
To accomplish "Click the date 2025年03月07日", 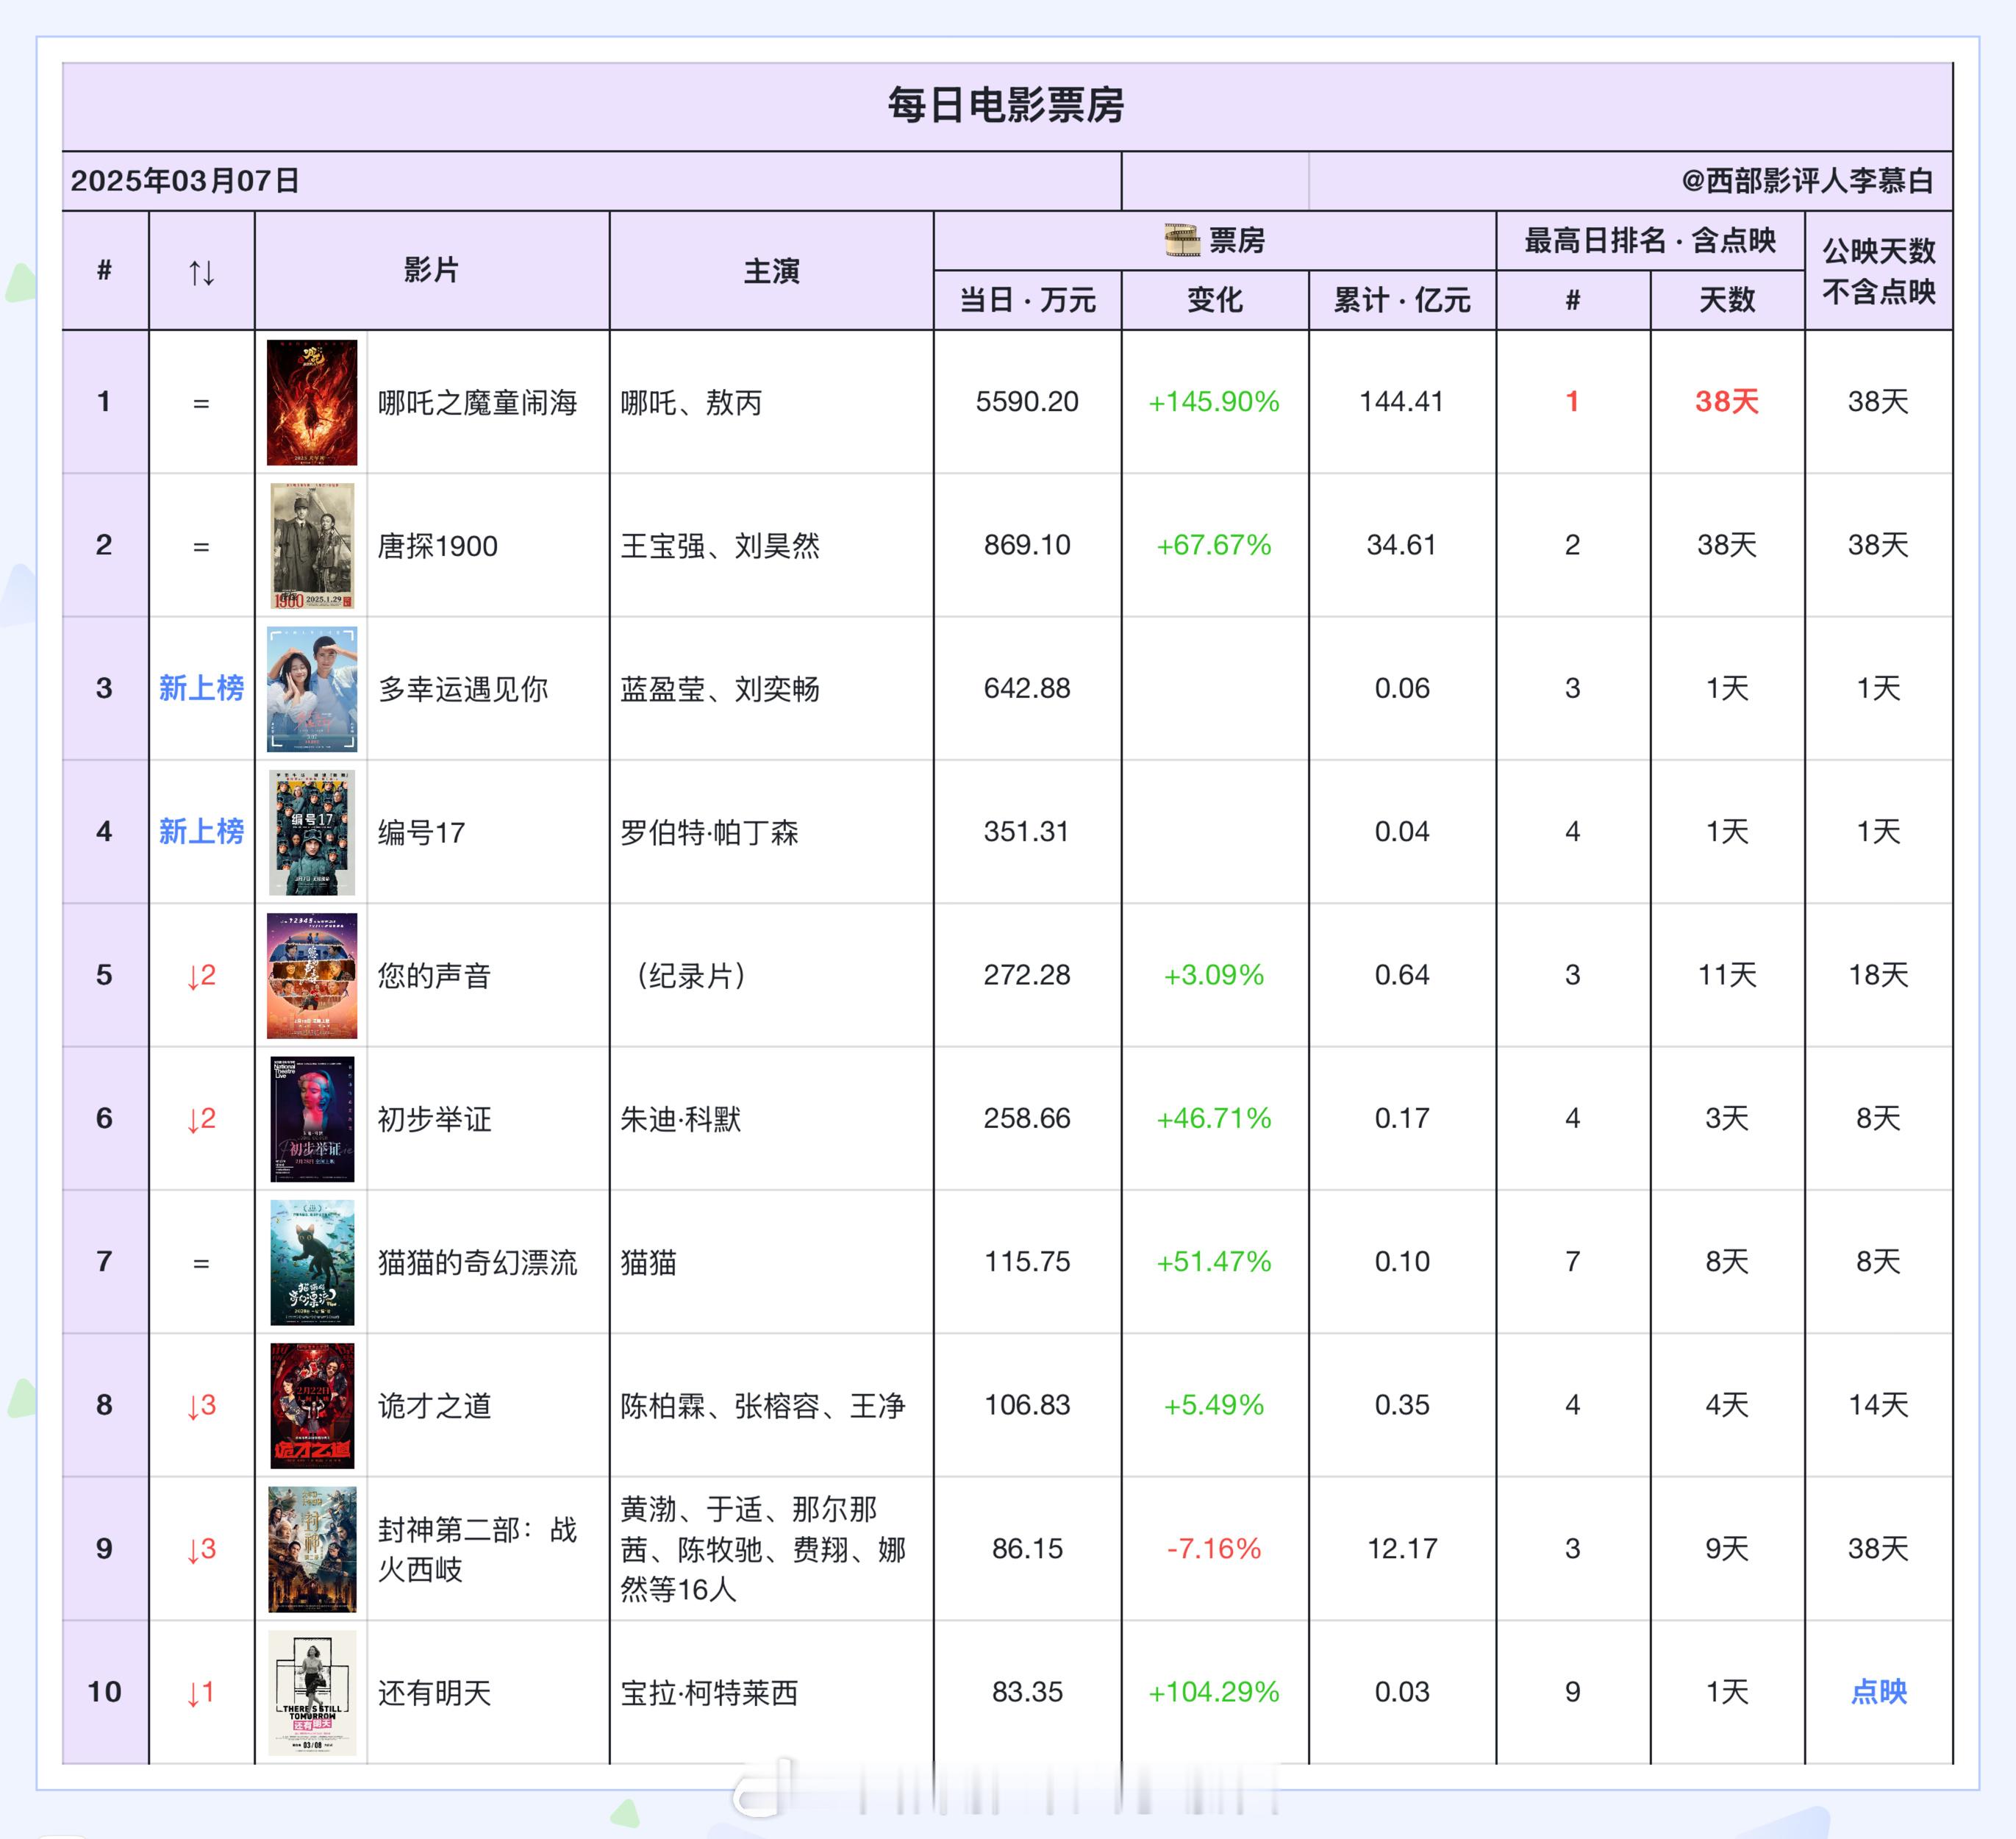I will click(185, 181).
